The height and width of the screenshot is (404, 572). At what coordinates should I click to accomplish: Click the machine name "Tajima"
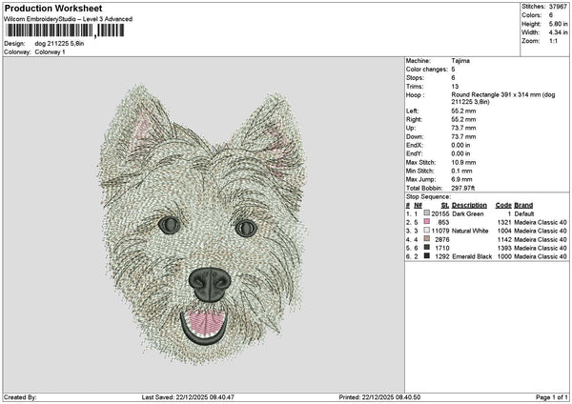point(460,61)
